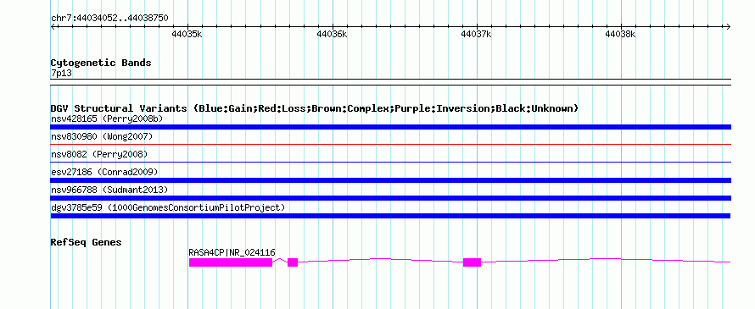
Task: Click the chr7:44034052..44038750 coordinate label
Action: point(109,18)
